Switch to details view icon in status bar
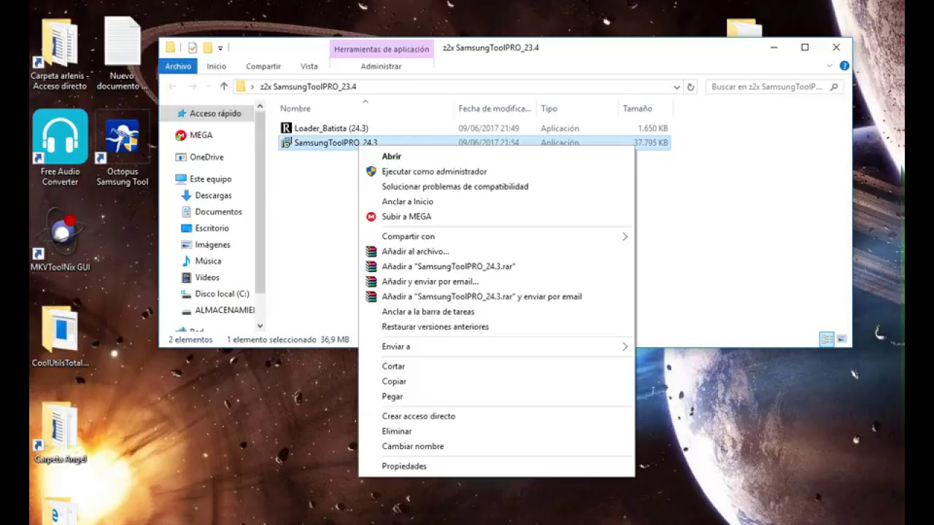This screenshot has height=525, width=934. pyautogui.click(x=827, y=339)
